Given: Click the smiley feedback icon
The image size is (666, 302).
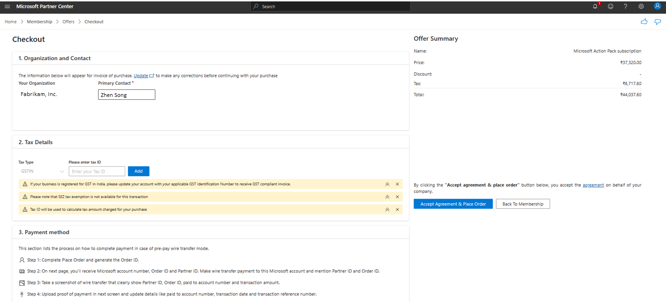Looking at the screenshot, I should [x=610, y=7].
